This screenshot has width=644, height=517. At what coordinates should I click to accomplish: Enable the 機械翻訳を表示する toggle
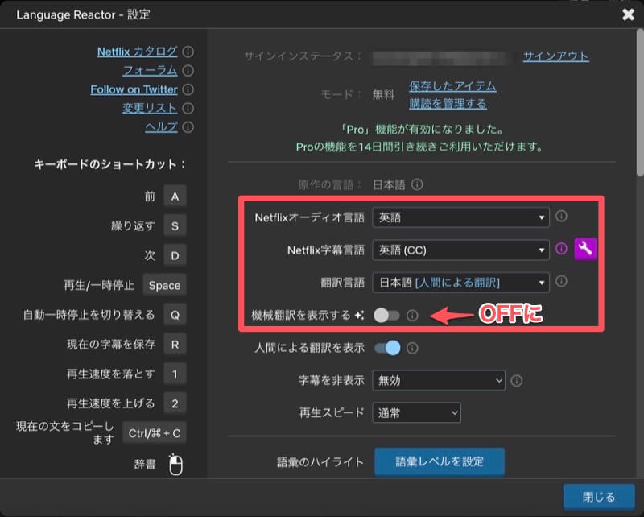pos(387,316)
